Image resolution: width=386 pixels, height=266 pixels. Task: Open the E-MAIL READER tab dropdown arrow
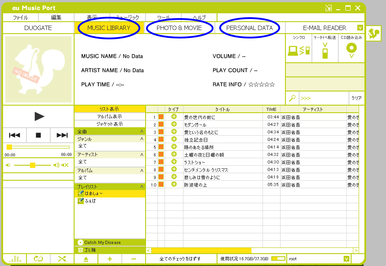coord(360,27)
